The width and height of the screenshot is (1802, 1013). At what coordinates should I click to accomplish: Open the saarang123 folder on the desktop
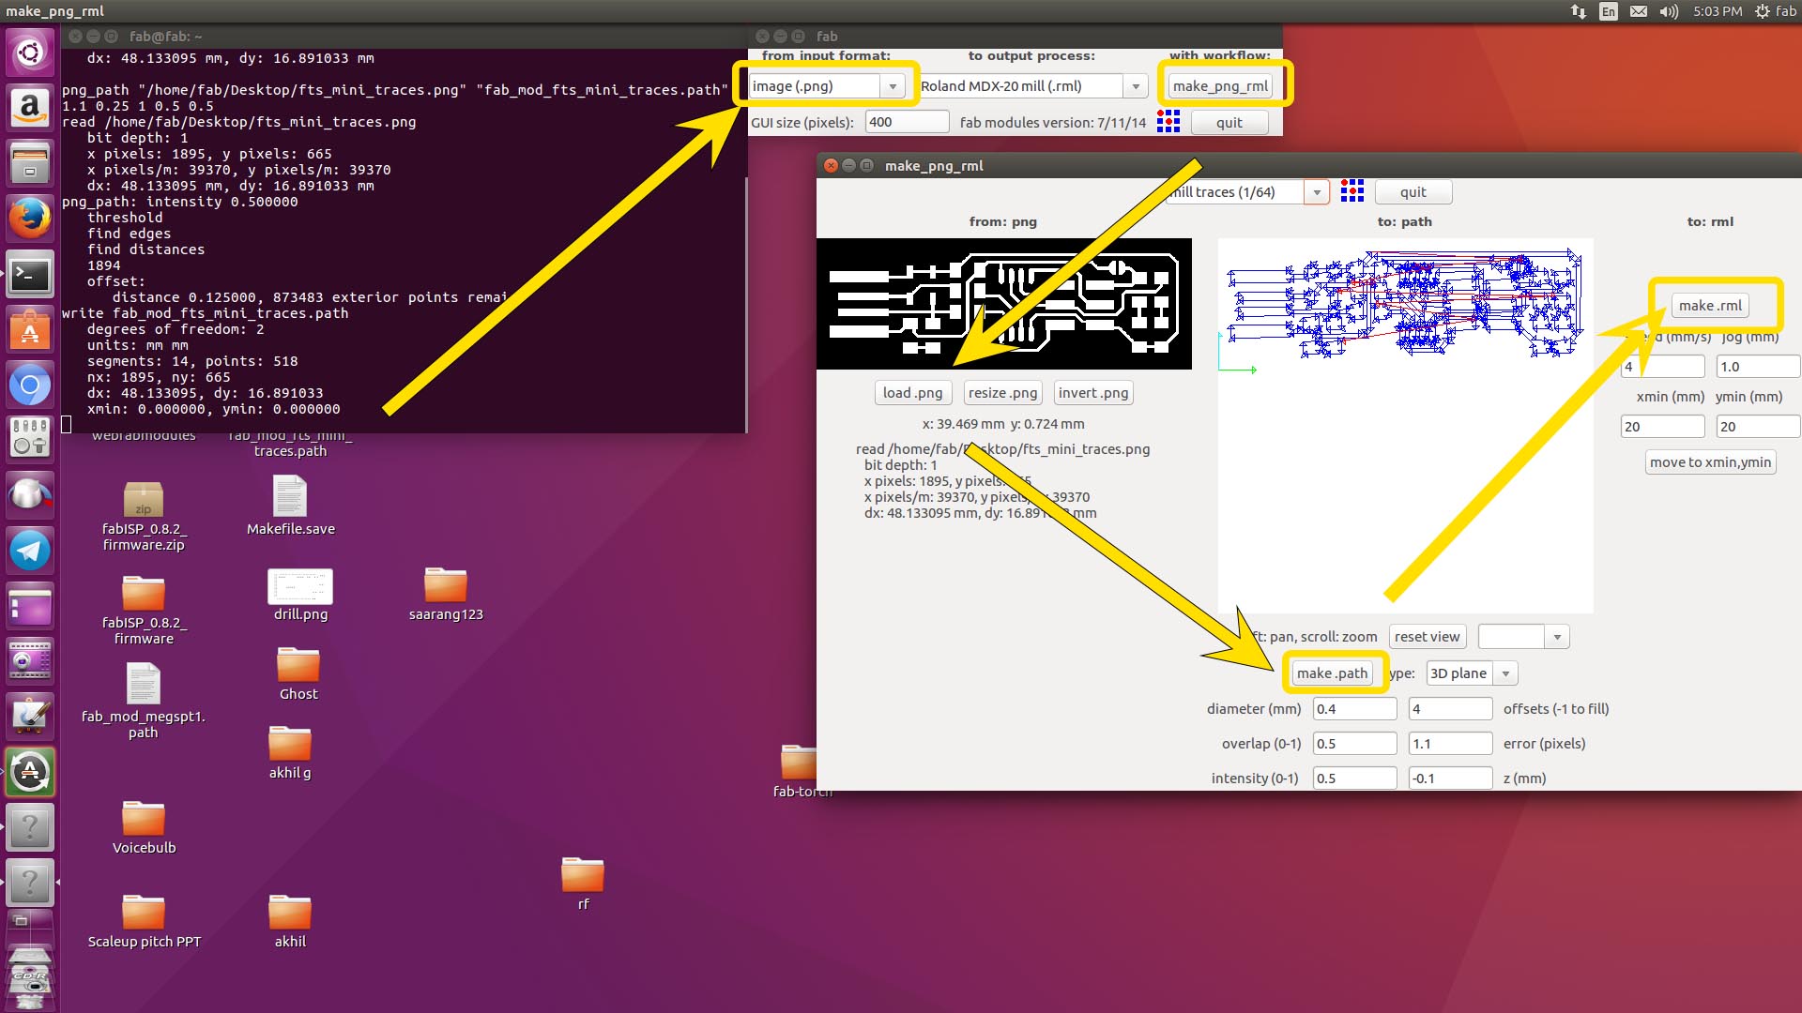[445, 585]
